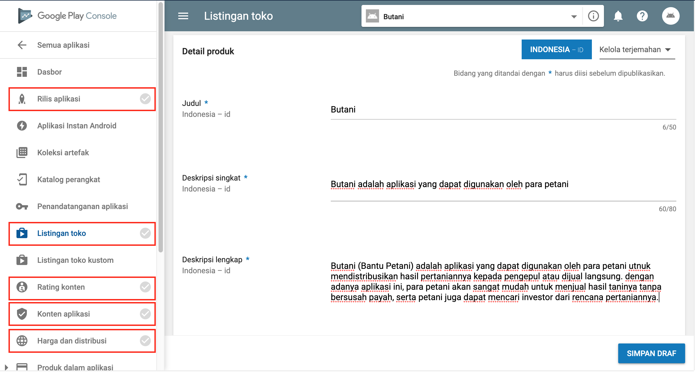695x372 pixels.
Task: Open the account avatar menu
Action: [670, 16]
